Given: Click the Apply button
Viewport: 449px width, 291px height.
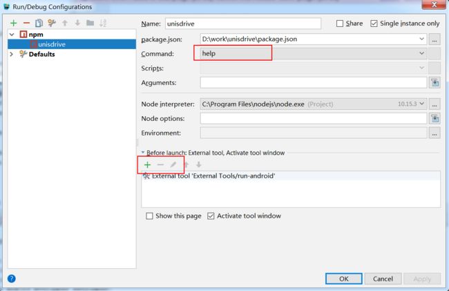Looking at the screenshot, I should click(422, 279).
